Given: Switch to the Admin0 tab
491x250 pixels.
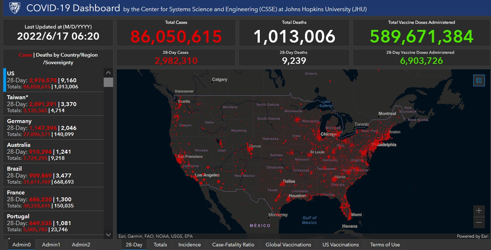Looking at the screenshot, I should click(22, 245).
